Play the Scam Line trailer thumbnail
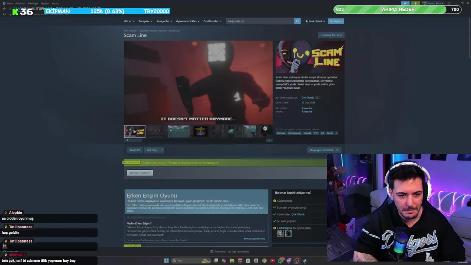Screen dimensions: 471x265 click(x=135, y=131)
